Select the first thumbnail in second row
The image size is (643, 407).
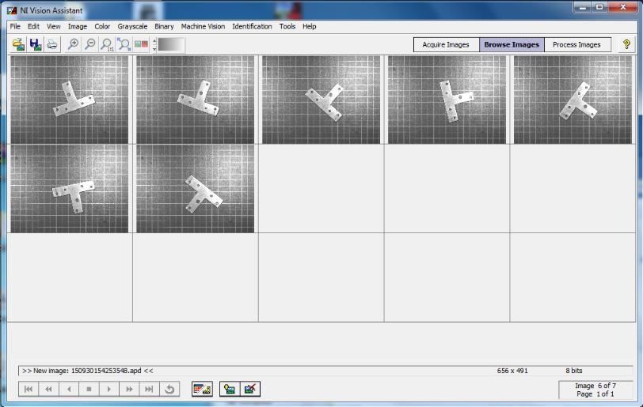[x=70, y=188]
